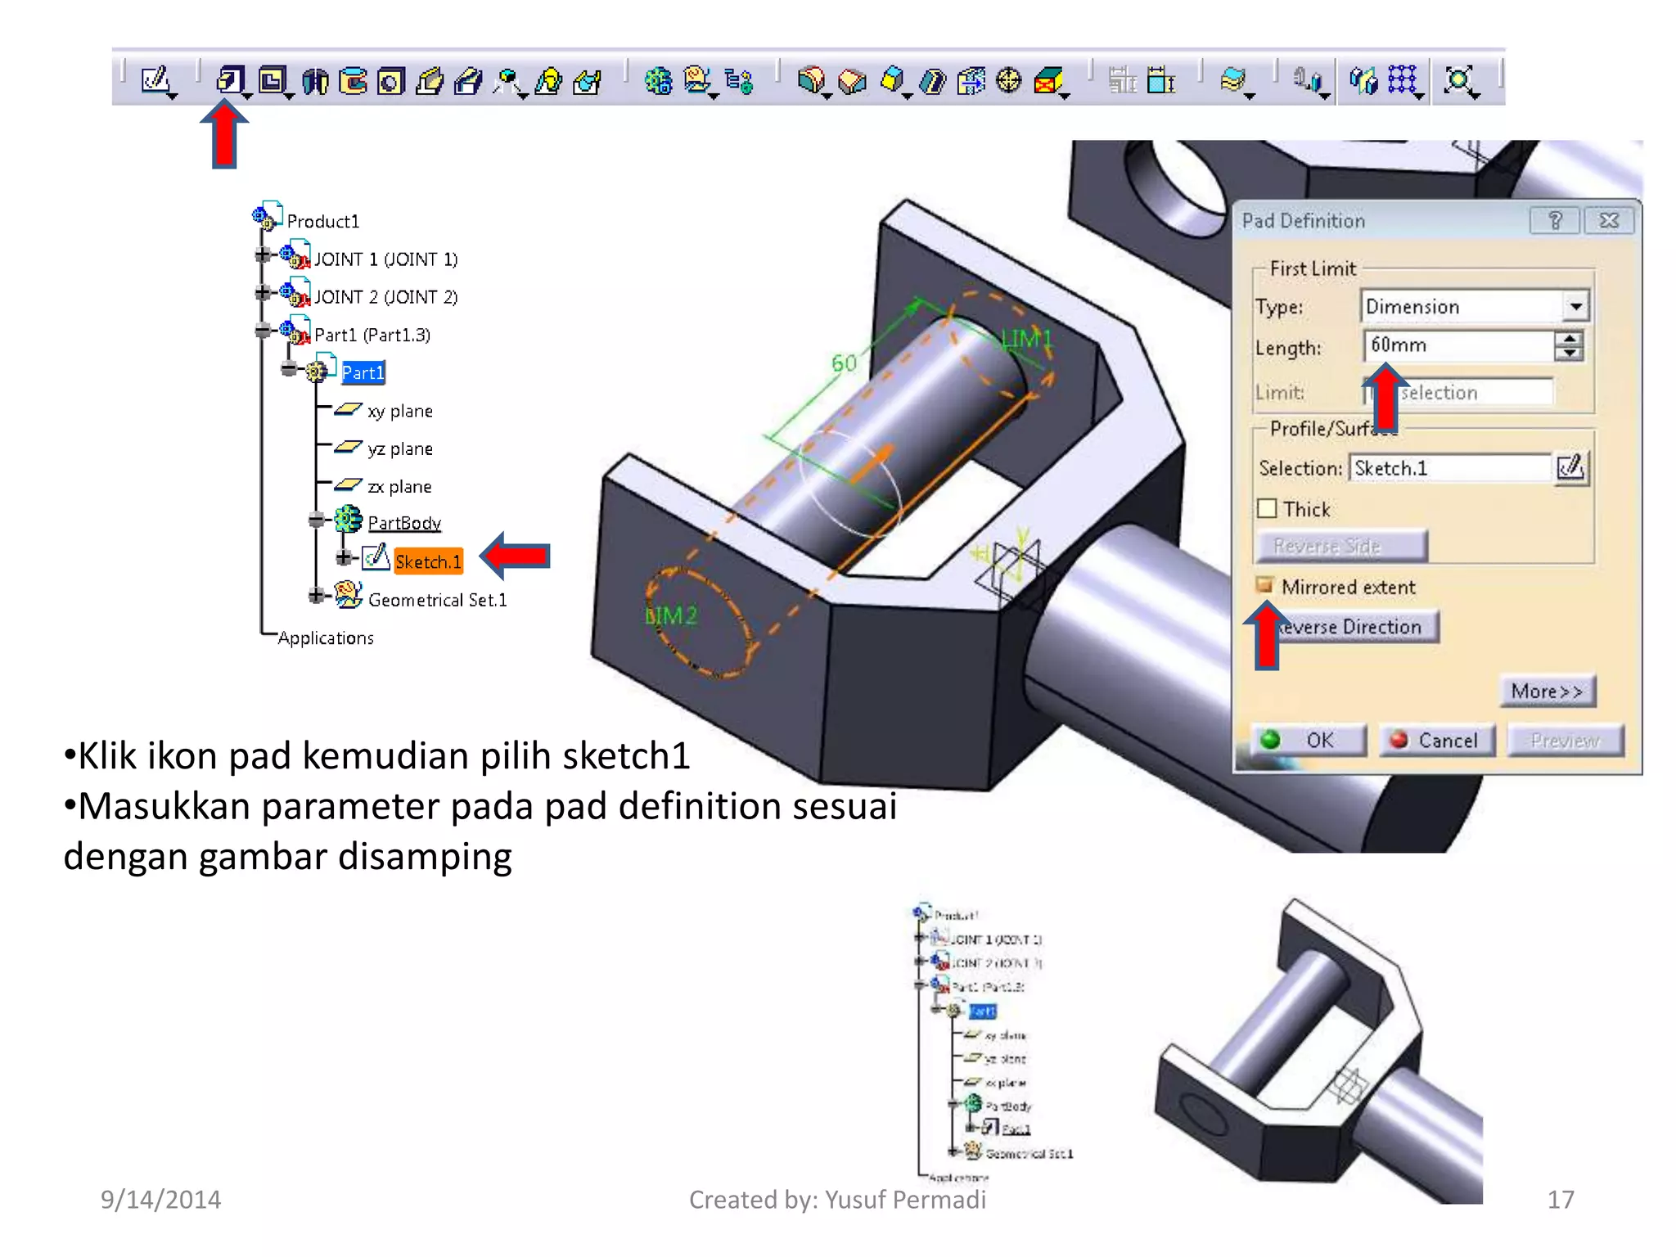Collapse the PartBody tree node

coord(317,520)
